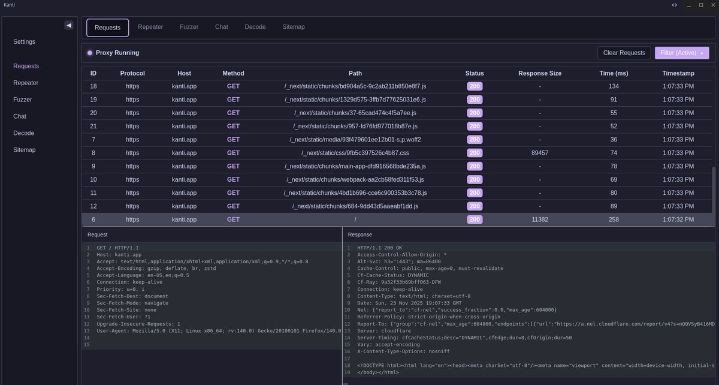Viewport: 719px width, 385px height.
Task: Select the 684-9dd43d5aaeabf1dd.js request
Action: 355,206
